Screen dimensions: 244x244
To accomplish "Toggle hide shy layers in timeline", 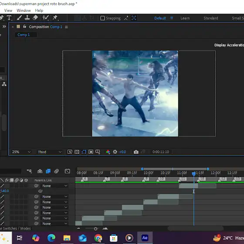I will point(40,171).
